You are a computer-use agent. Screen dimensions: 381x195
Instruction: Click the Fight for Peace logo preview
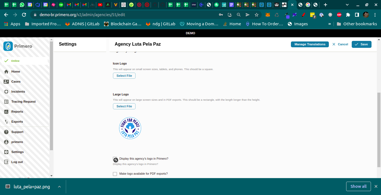click(x=130, y=128)
